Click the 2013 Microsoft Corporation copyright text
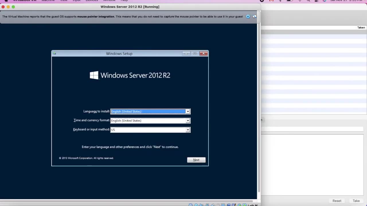367x206 pixels. pos(86,158)
